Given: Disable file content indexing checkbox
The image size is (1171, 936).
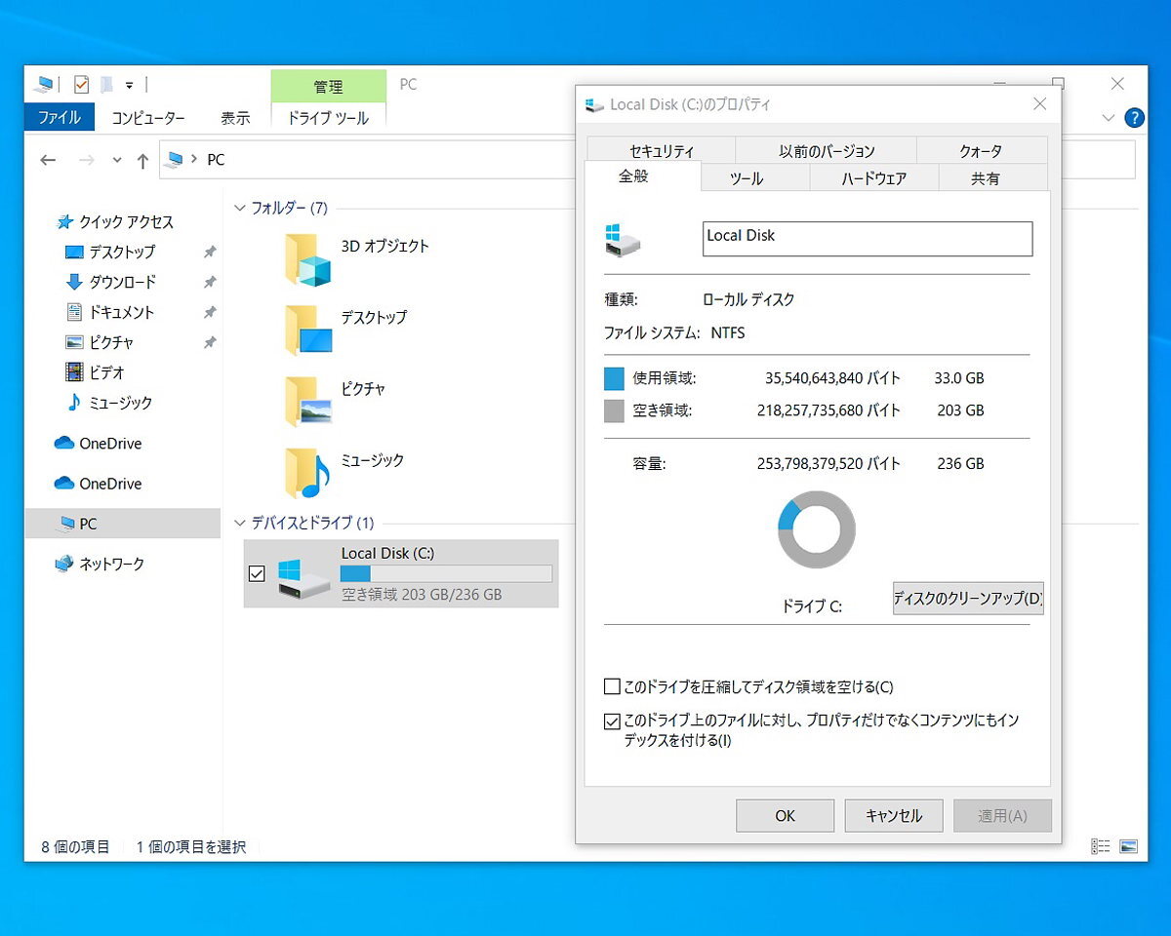Looking at the screenshot, I should [612, 721].
